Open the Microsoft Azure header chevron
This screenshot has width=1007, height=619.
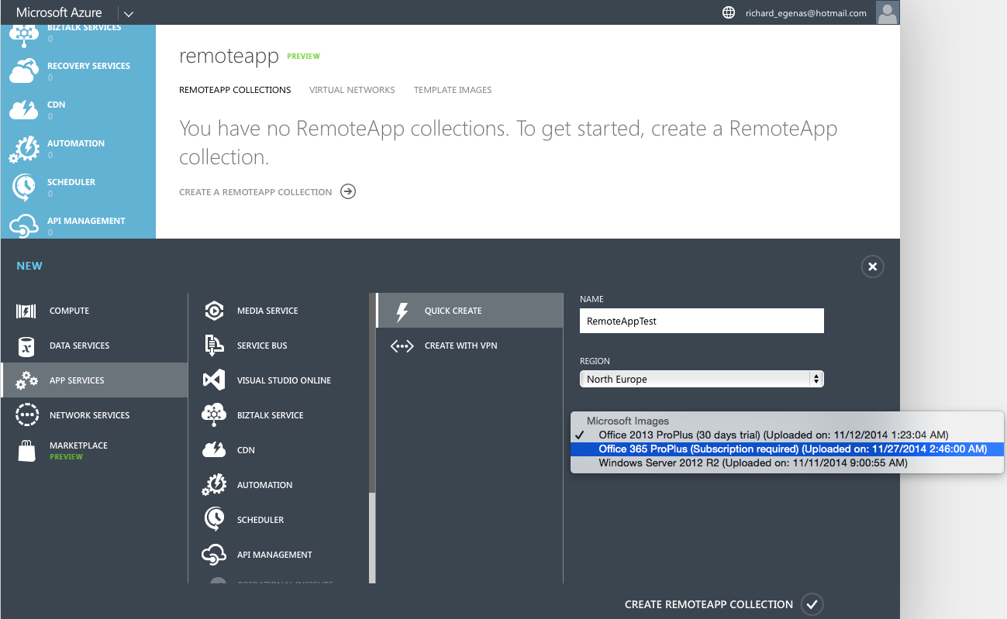128,13
